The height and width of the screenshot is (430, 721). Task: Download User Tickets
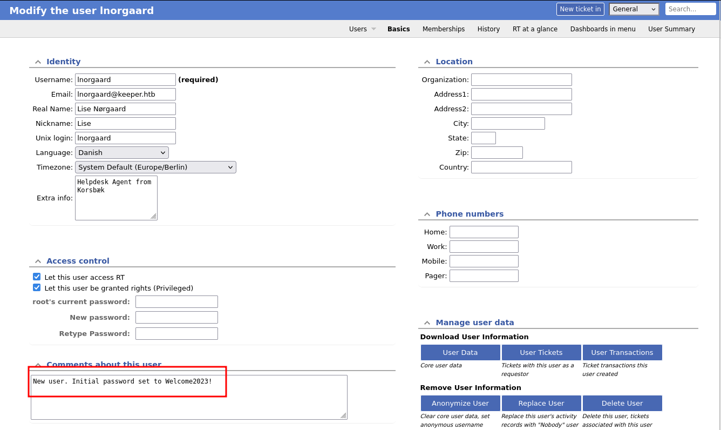541,353
